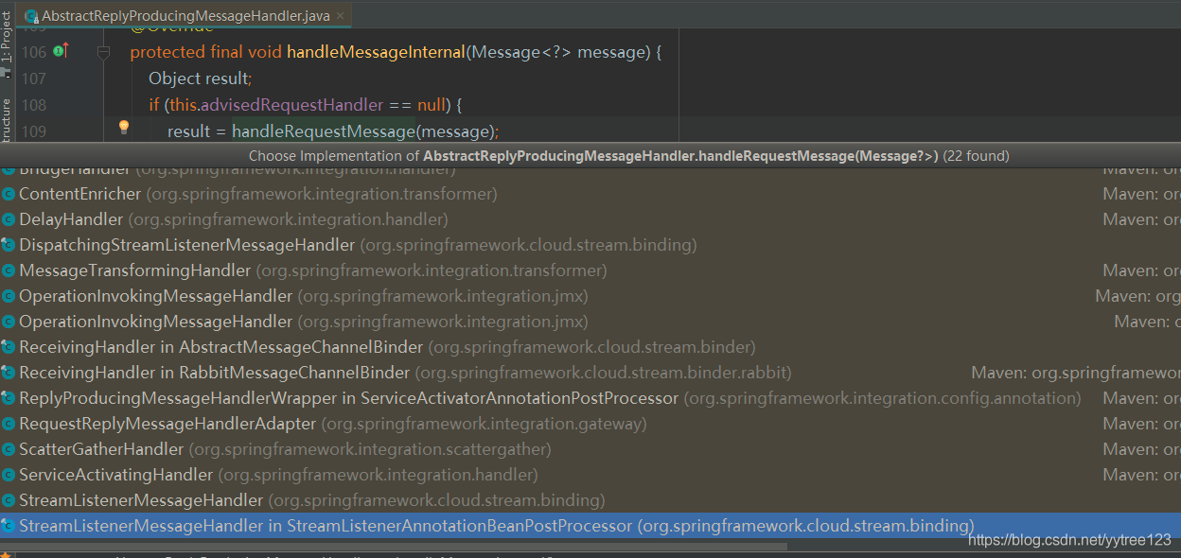Select ContentEnricher implementation from list

[x=590, y=194]
